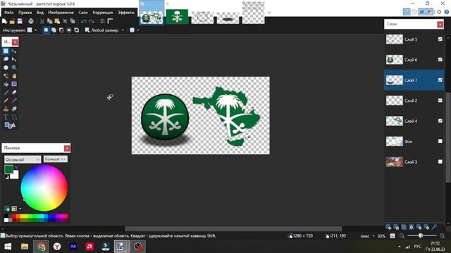
Task: Open the Изображение menu
Action: coord(61,13)
